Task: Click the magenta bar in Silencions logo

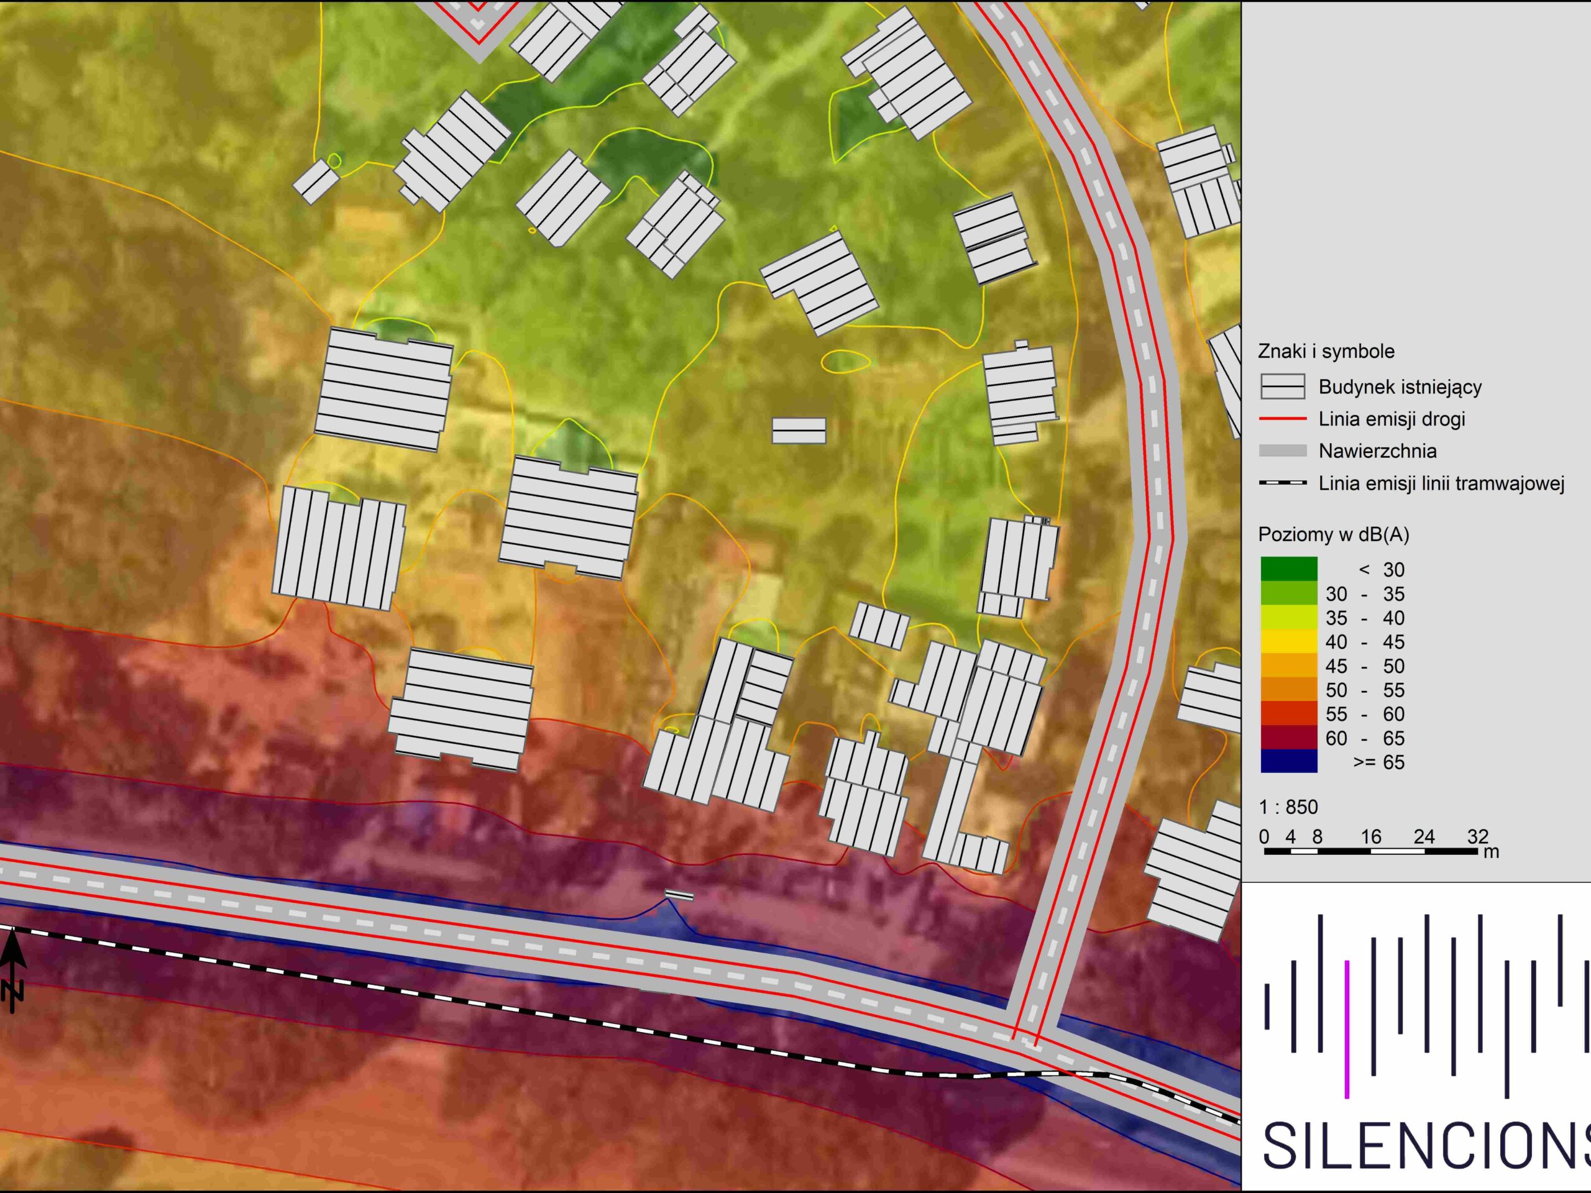Action: click(x=1347, y=1028)
